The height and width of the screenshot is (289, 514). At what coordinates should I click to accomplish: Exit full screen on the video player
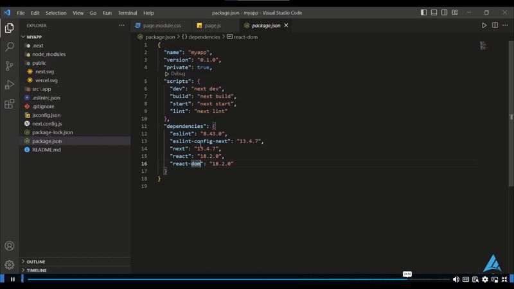504,279
